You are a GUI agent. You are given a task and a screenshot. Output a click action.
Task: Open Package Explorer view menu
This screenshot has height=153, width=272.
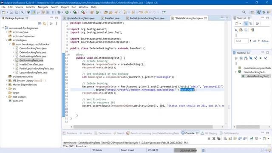tap(57, 24)
